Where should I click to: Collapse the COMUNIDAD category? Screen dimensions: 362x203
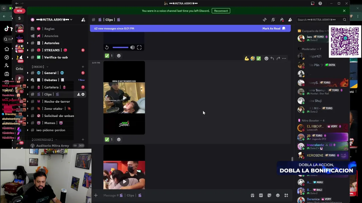point(44,140)
